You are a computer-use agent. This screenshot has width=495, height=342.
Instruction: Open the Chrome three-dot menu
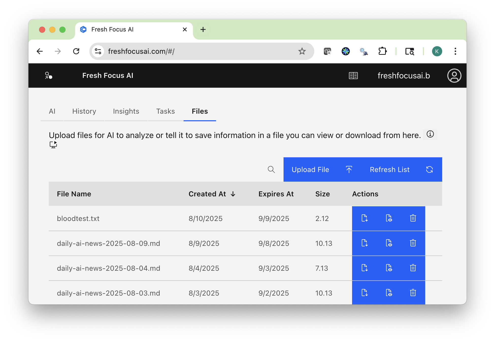point(455,51)
